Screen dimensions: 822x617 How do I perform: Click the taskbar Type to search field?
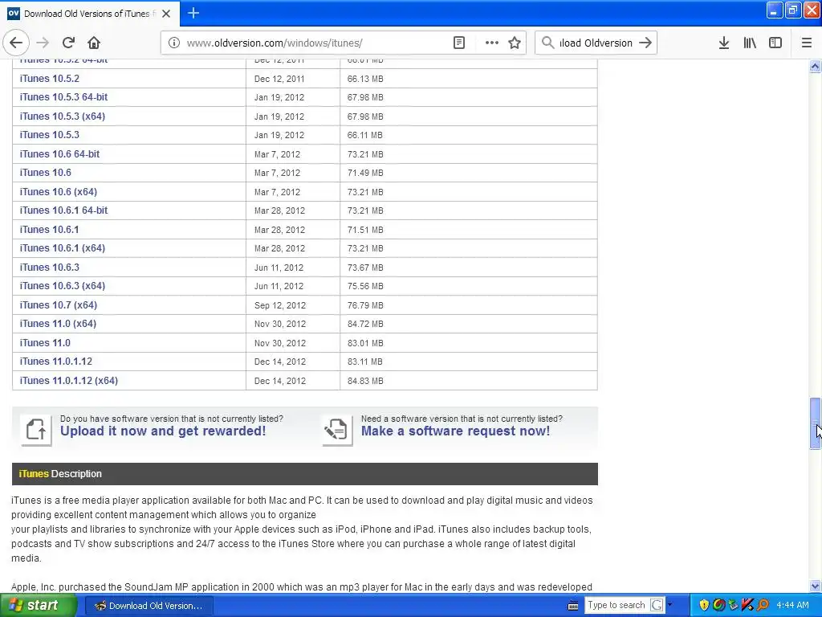click(616, 605)
